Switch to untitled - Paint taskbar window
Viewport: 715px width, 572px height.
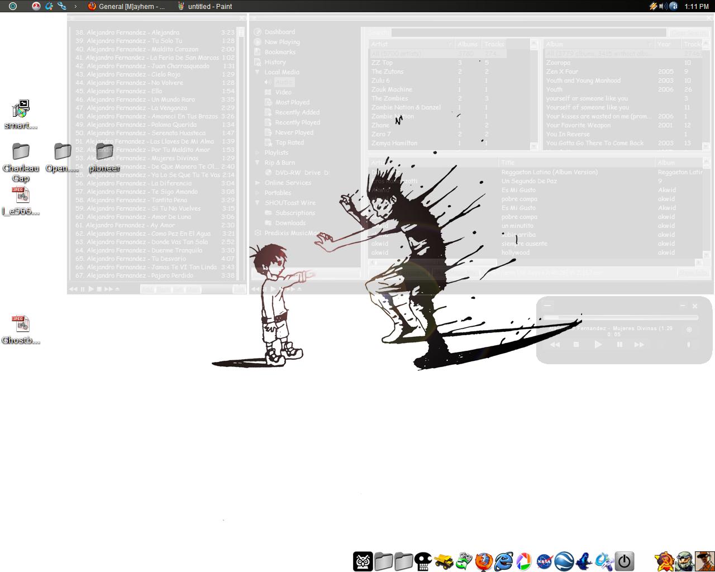[x=204, y=6]
